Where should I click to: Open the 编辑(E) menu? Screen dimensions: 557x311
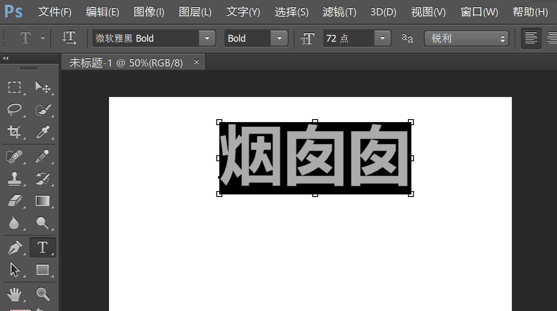pos(103,12)
